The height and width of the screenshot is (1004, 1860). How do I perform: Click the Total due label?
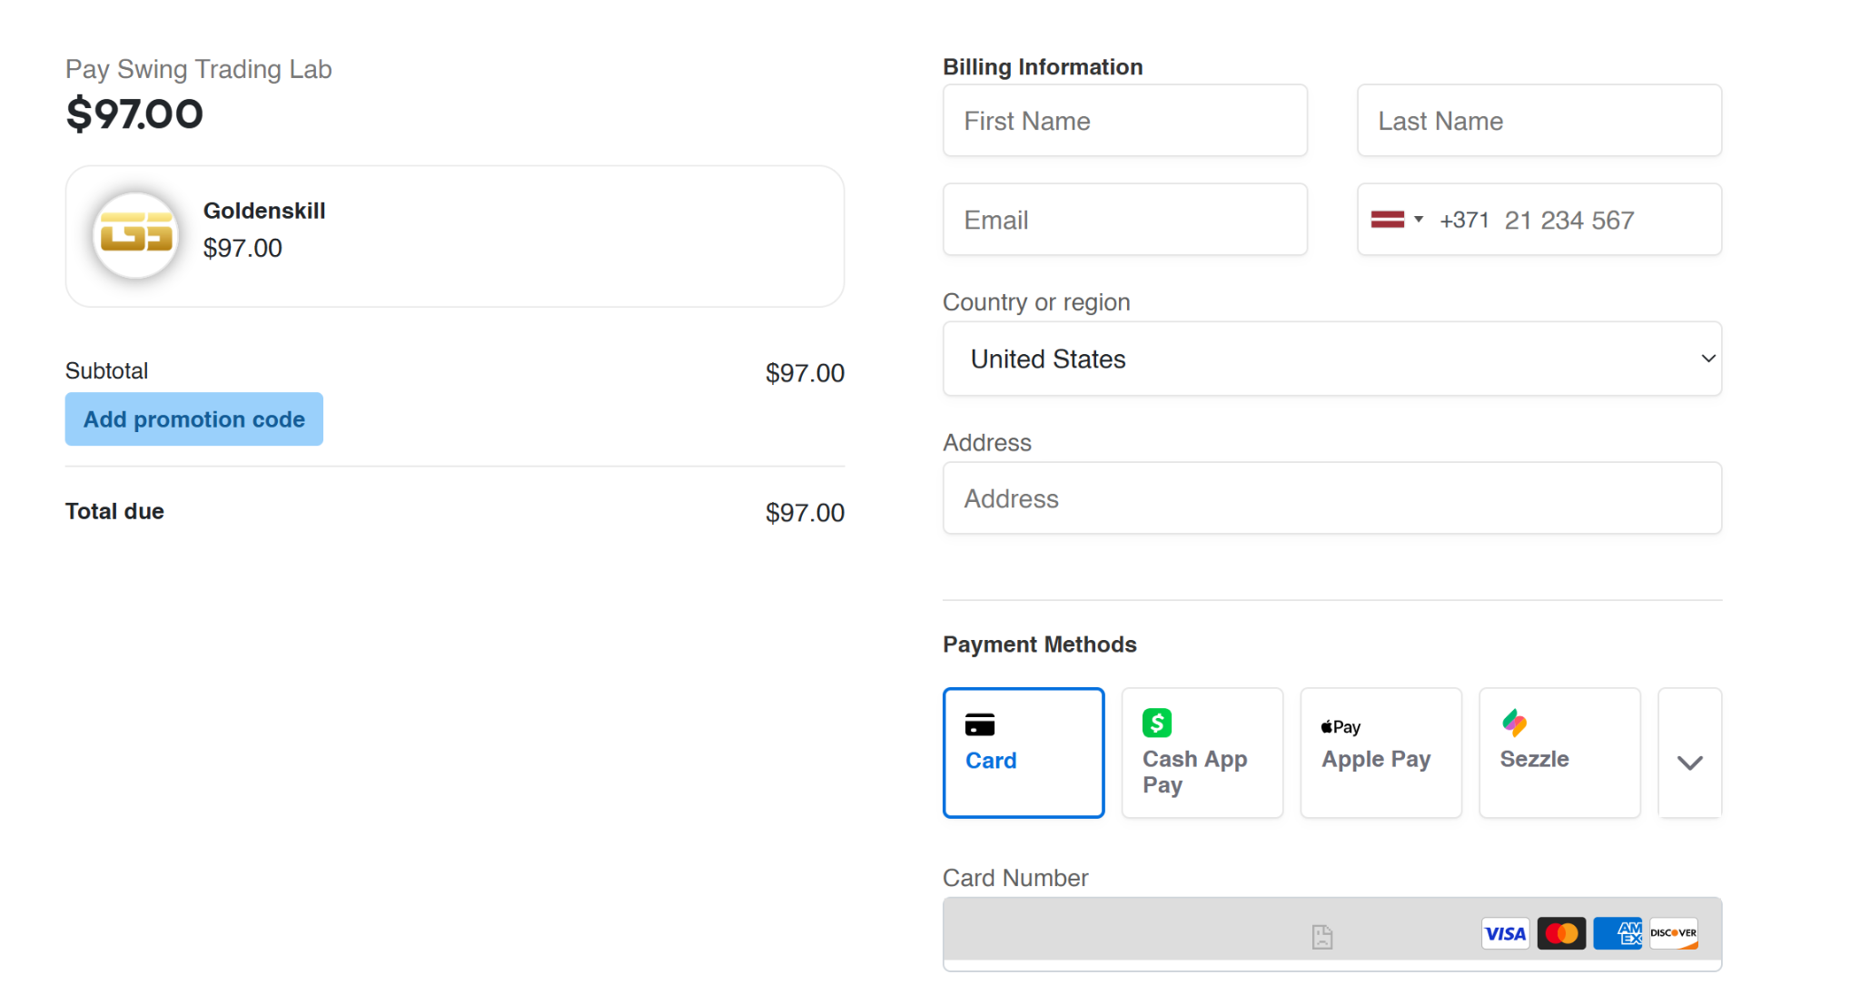point(114,511)
